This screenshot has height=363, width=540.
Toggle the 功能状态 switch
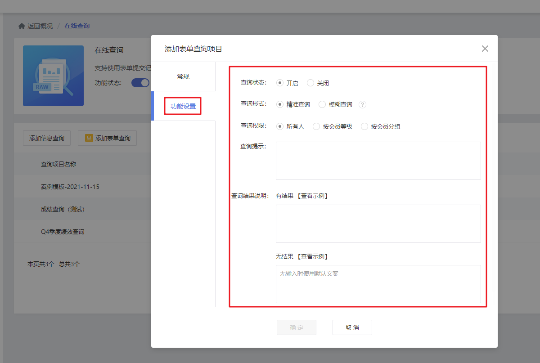coord(141,83)
